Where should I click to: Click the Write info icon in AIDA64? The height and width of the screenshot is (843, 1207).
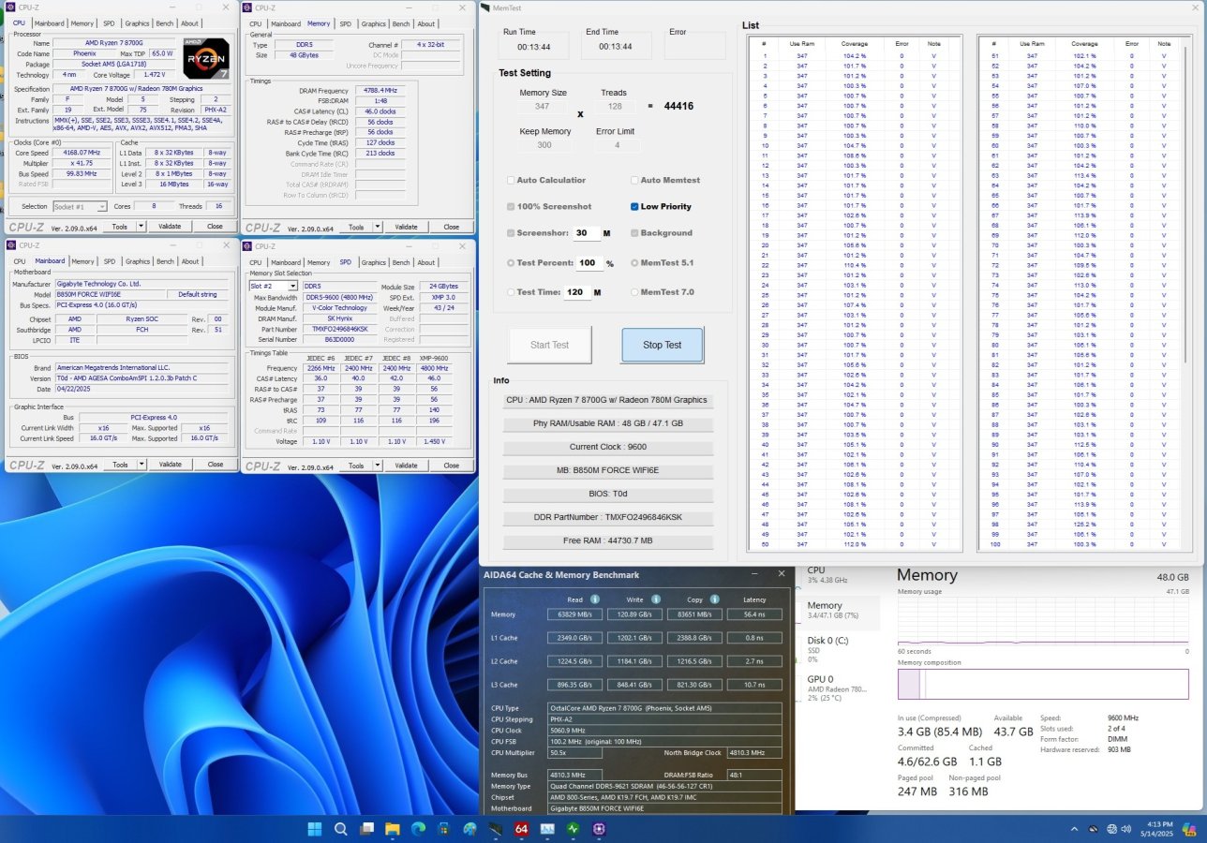656,599
